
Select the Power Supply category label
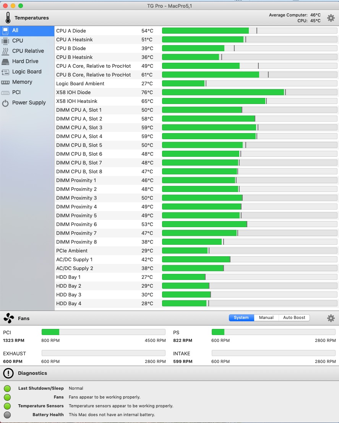(29, 102)
